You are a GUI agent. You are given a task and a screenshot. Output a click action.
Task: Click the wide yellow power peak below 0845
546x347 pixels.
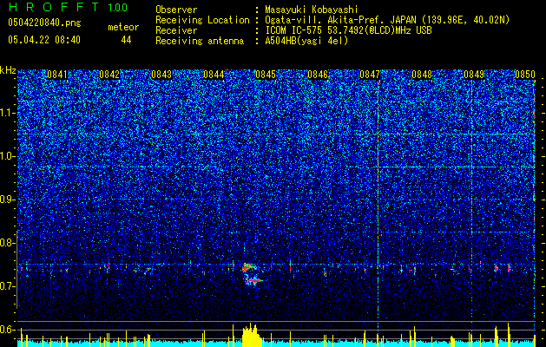[x=253, y=336]
